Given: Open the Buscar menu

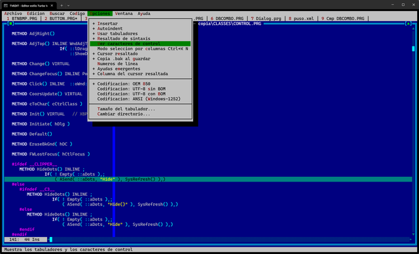Looking at the screenshot, I should coord(57,14).
